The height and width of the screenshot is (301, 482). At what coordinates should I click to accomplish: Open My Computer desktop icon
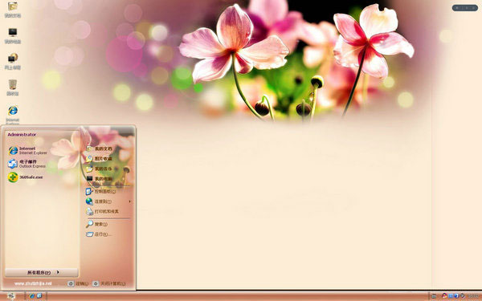click(13, 35)
